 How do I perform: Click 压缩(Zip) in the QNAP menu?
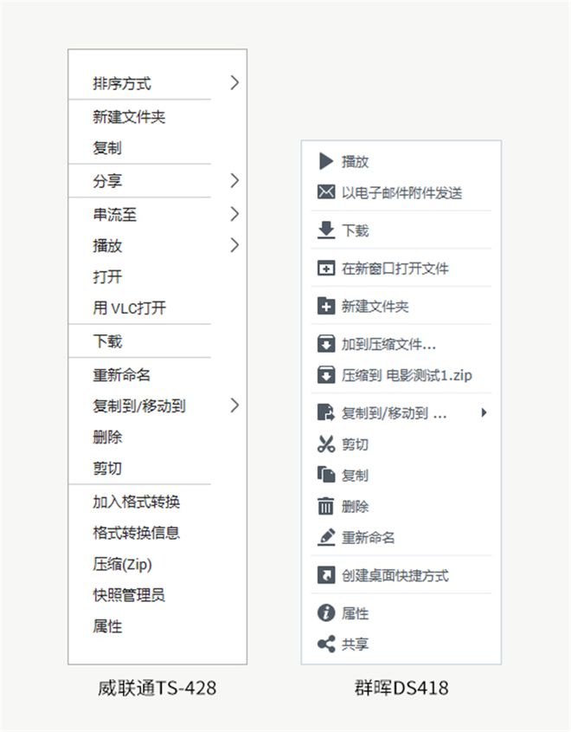click(123, 564)
